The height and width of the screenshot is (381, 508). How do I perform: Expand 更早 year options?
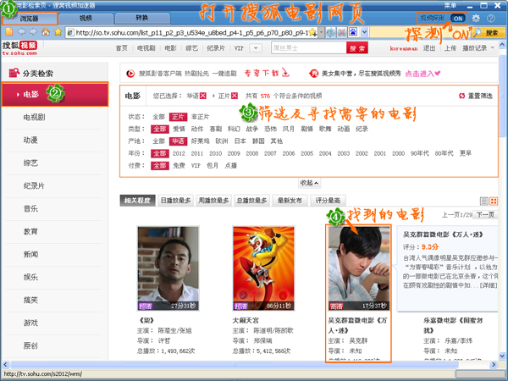[x=465, y=153]
